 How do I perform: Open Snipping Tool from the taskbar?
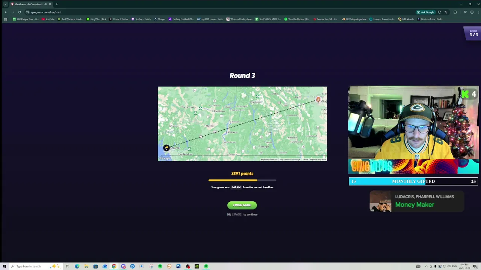click(151, 266)
